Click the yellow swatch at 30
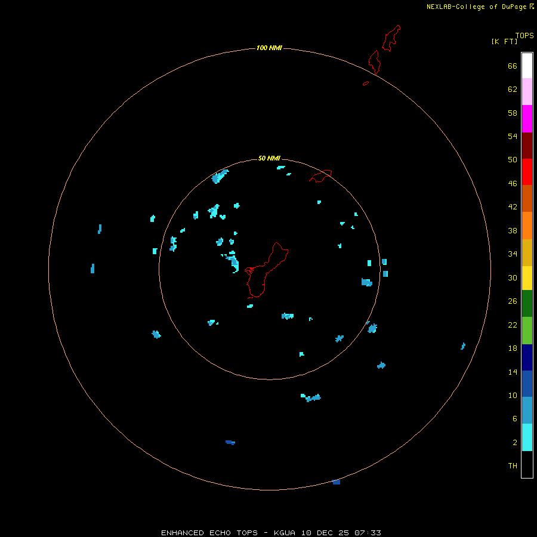Viewport: 537px width, 537px height. [x=527, y=278]
